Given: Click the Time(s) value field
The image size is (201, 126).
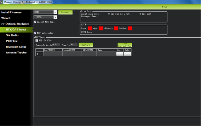Looking at the screenshot, I should 74,45.
